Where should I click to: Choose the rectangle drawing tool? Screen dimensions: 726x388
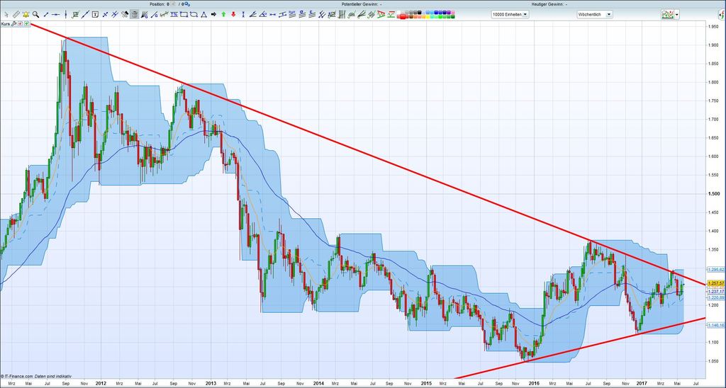click(184, 14)
